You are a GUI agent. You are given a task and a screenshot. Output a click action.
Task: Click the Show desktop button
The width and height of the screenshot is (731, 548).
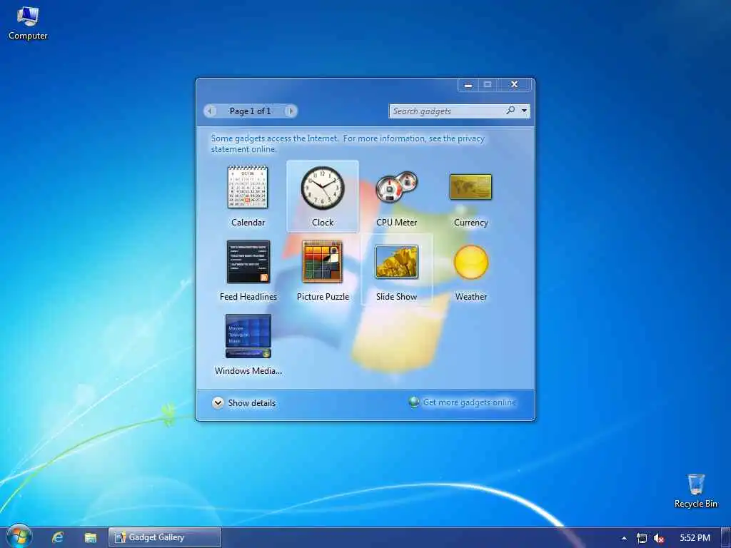tap(726, 538)
